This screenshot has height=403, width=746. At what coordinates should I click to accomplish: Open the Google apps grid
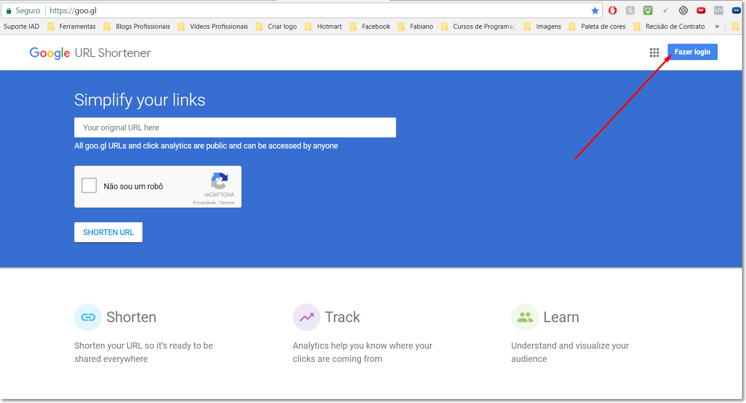(x=654, y=53)
